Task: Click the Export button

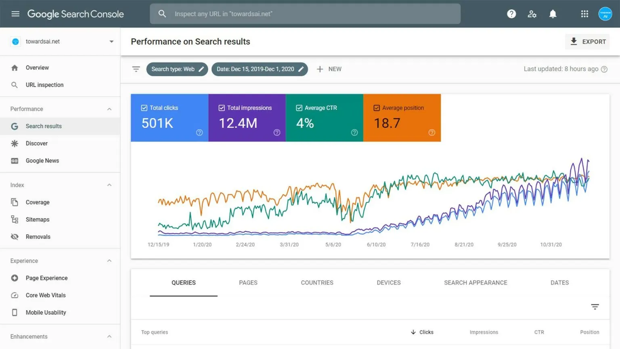Action: 587,42
